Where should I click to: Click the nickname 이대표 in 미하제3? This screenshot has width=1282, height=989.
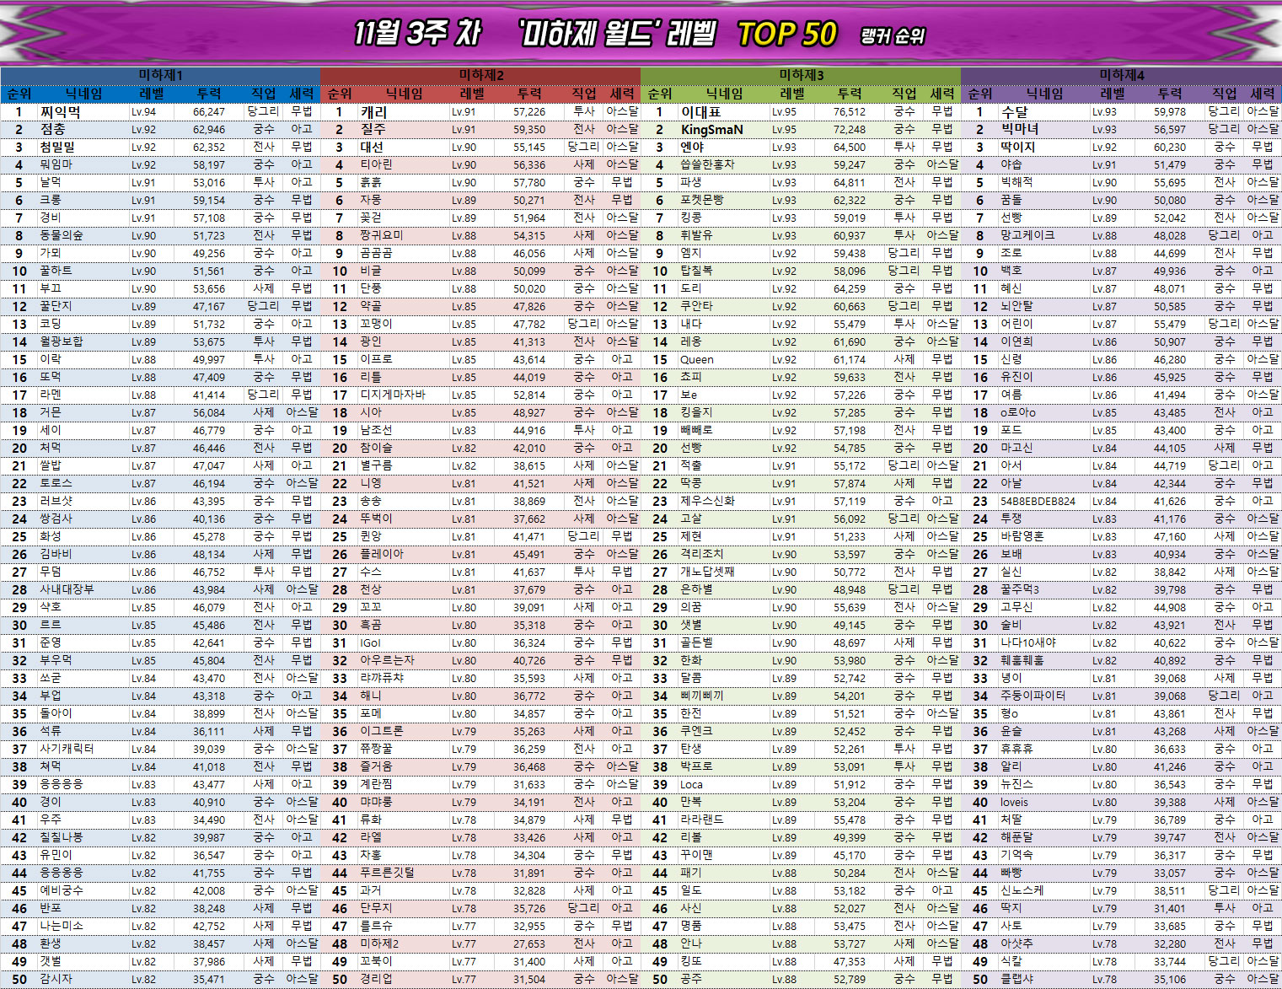(700, 112)
